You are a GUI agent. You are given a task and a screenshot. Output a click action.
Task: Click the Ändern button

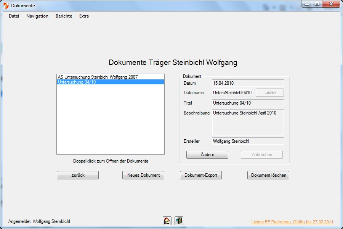tap(207, 155)
